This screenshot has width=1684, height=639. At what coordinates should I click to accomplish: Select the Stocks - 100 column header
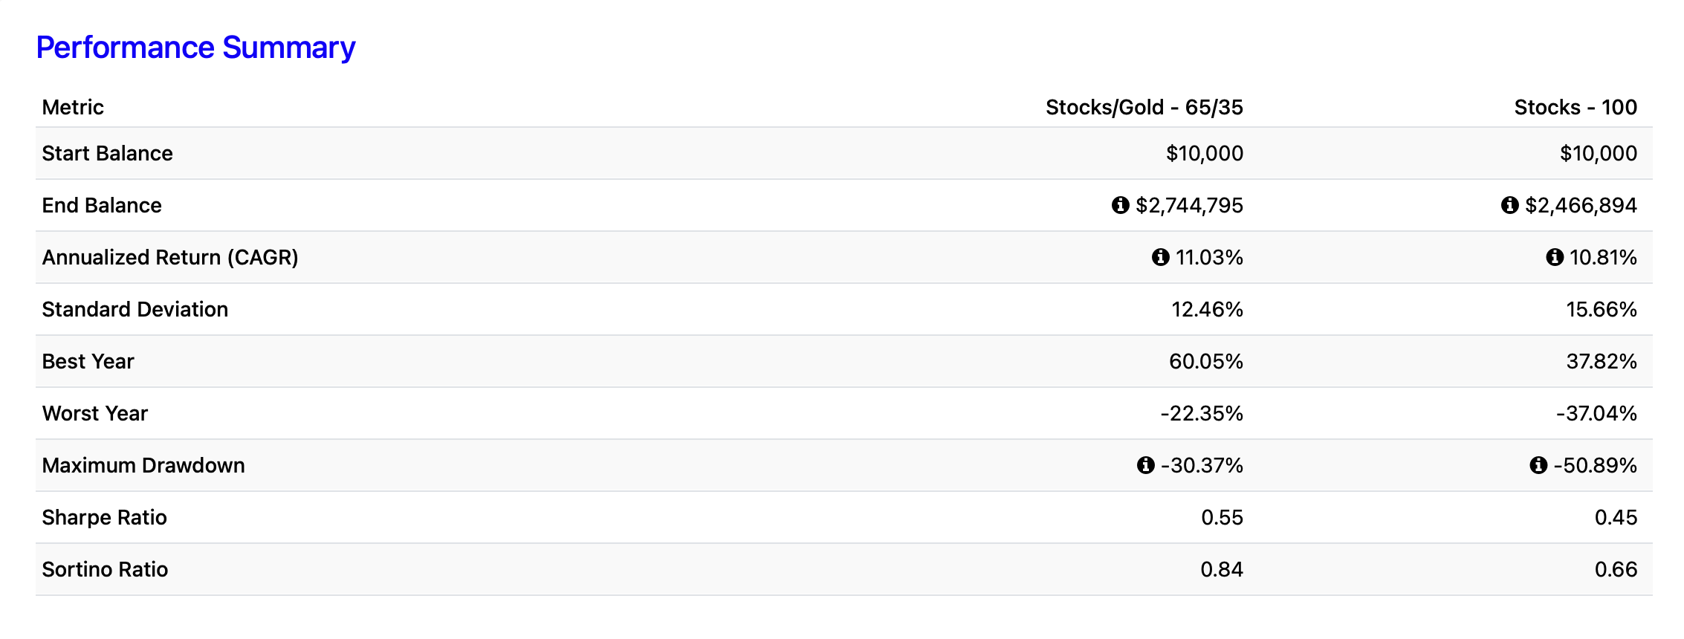tap(1575, 108)
